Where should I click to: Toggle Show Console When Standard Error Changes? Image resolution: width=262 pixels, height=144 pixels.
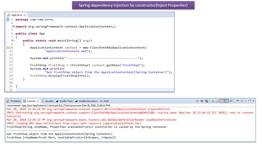(x=231, y=101)
